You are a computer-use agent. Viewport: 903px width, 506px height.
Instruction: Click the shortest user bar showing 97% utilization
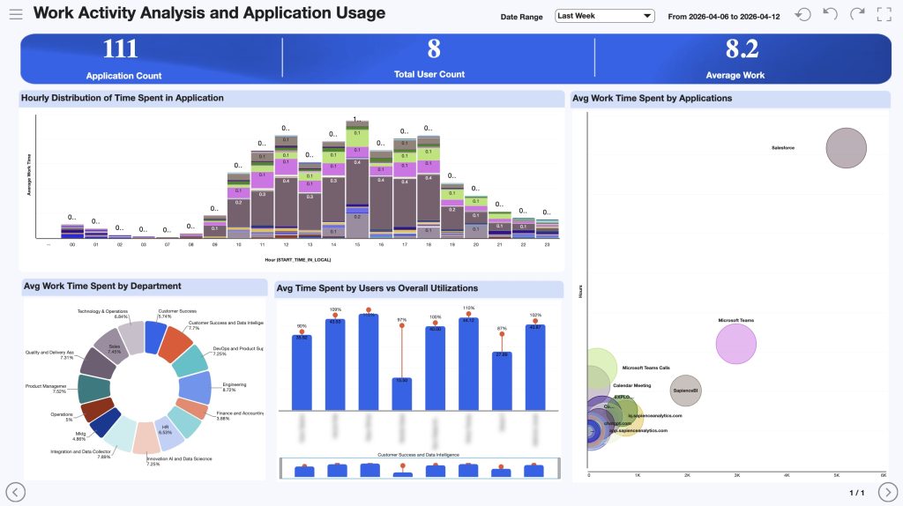click(401, 393)
